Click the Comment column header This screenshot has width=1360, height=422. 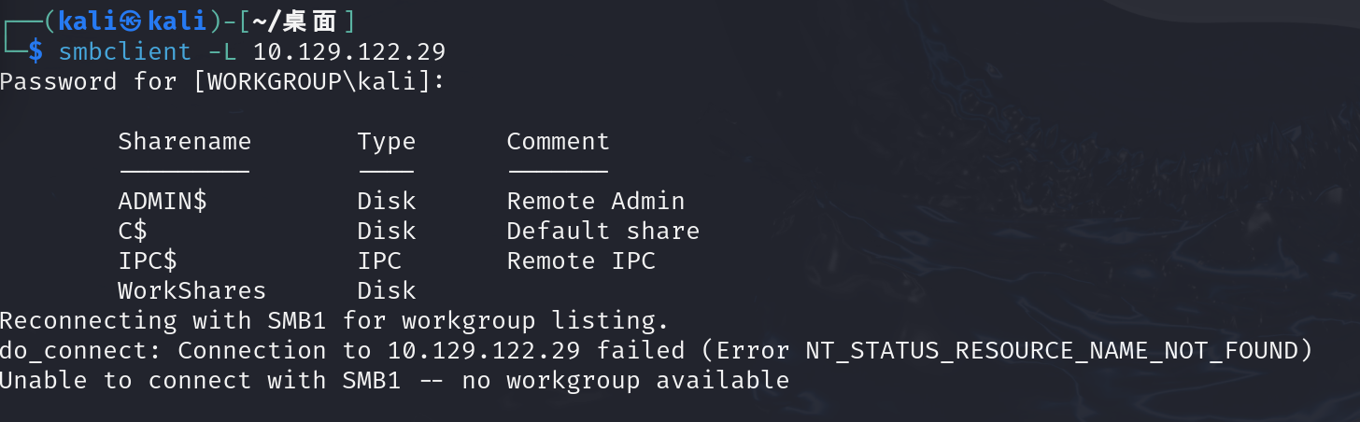[x=559, y=141]
